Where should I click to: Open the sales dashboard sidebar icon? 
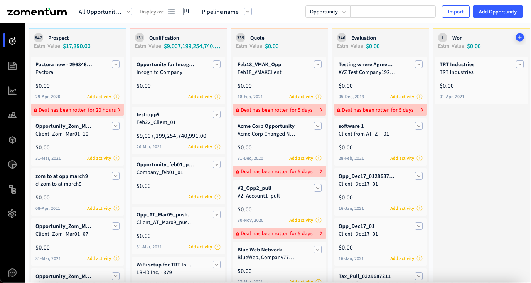[12, 40]
